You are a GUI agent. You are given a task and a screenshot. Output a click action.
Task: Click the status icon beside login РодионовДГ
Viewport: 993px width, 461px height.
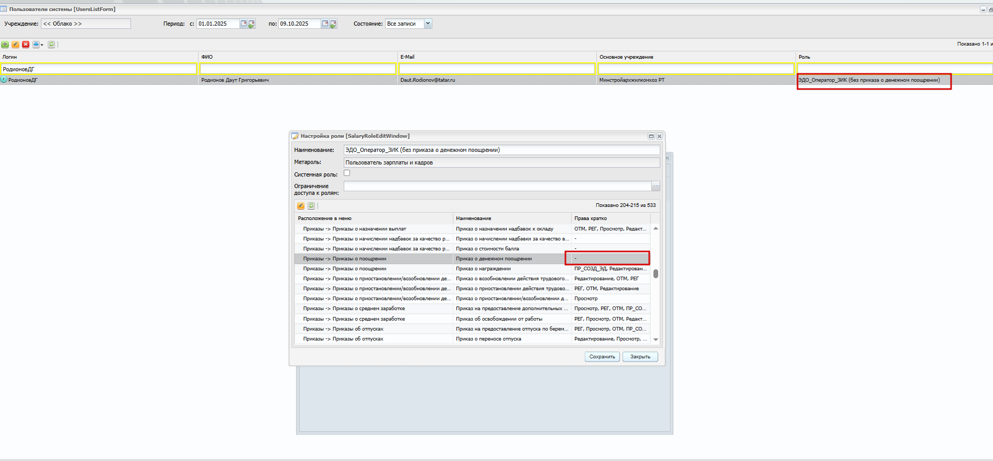pyautogui.click(x=4, y=80)
